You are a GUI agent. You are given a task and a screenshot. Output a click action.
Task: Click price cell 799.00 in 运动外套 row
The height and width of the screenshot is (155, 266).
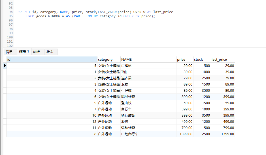coord(185,128)
